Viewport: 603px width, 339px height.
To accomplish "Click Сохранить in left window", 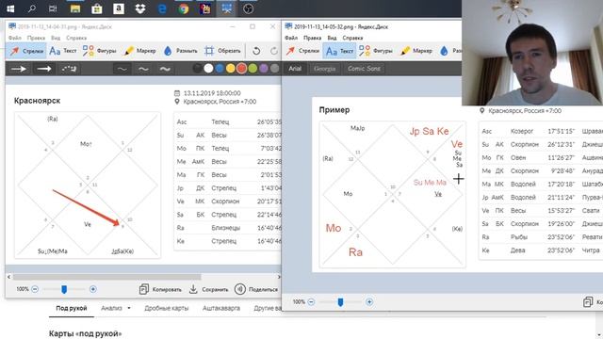I will [x=209, y=289].
